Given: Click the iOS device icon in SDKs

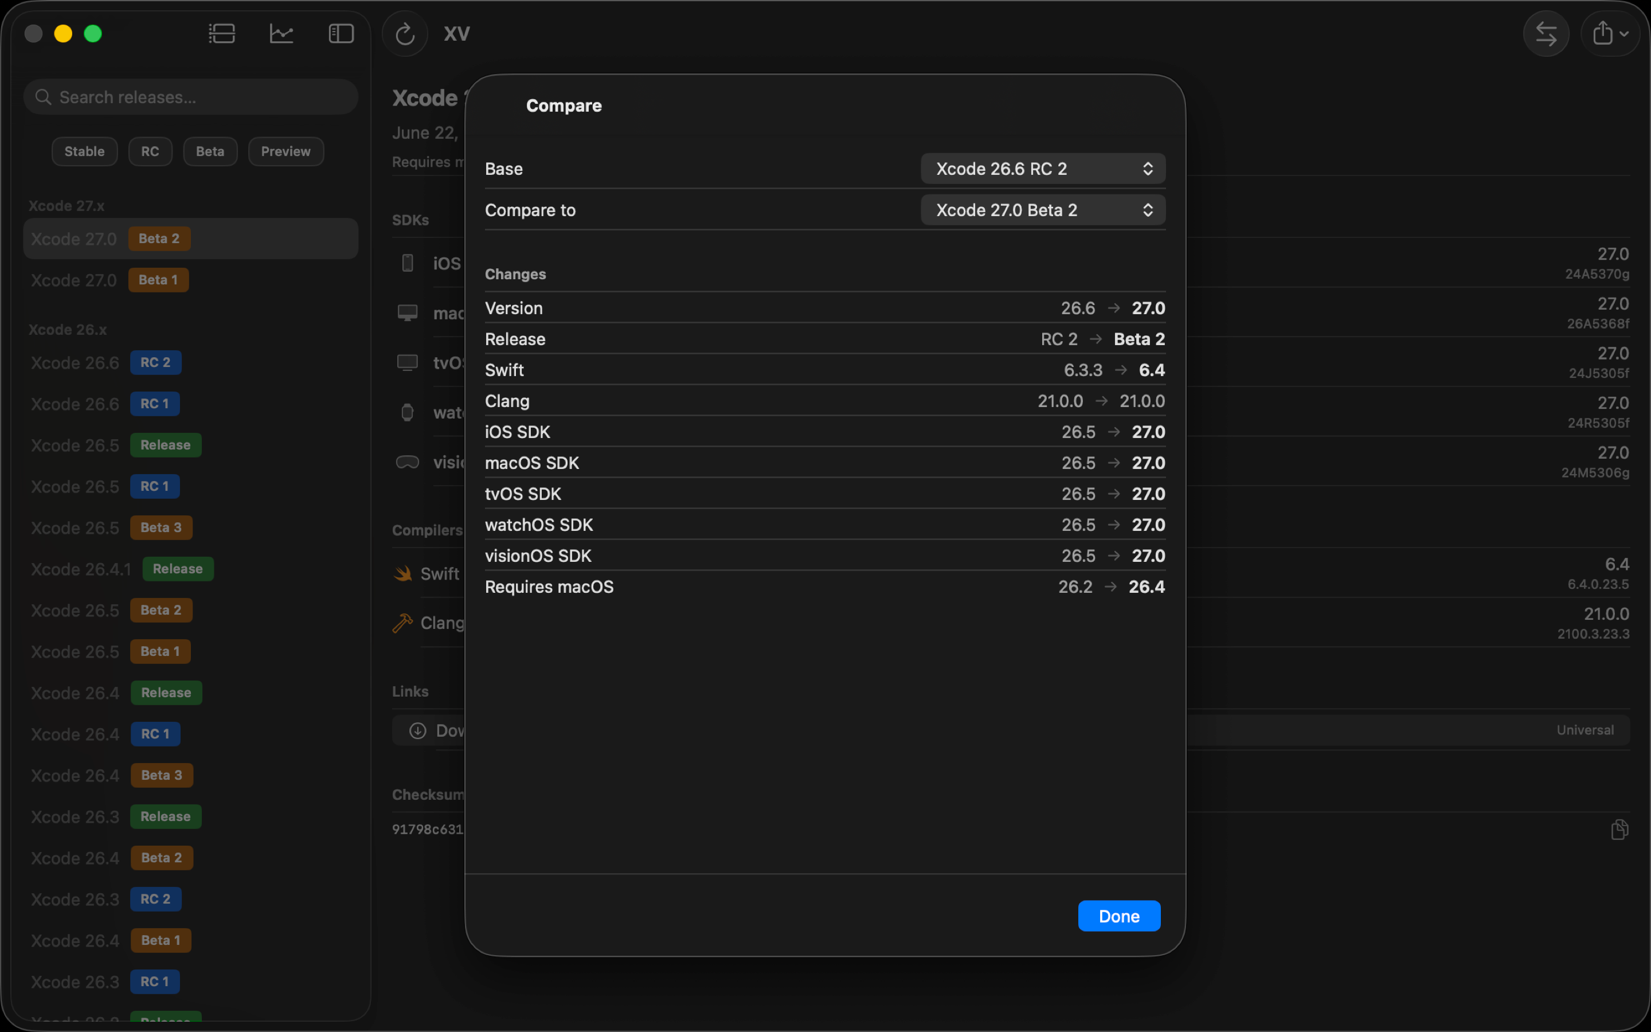Looking at the screenshot, I should pos(407,263).
